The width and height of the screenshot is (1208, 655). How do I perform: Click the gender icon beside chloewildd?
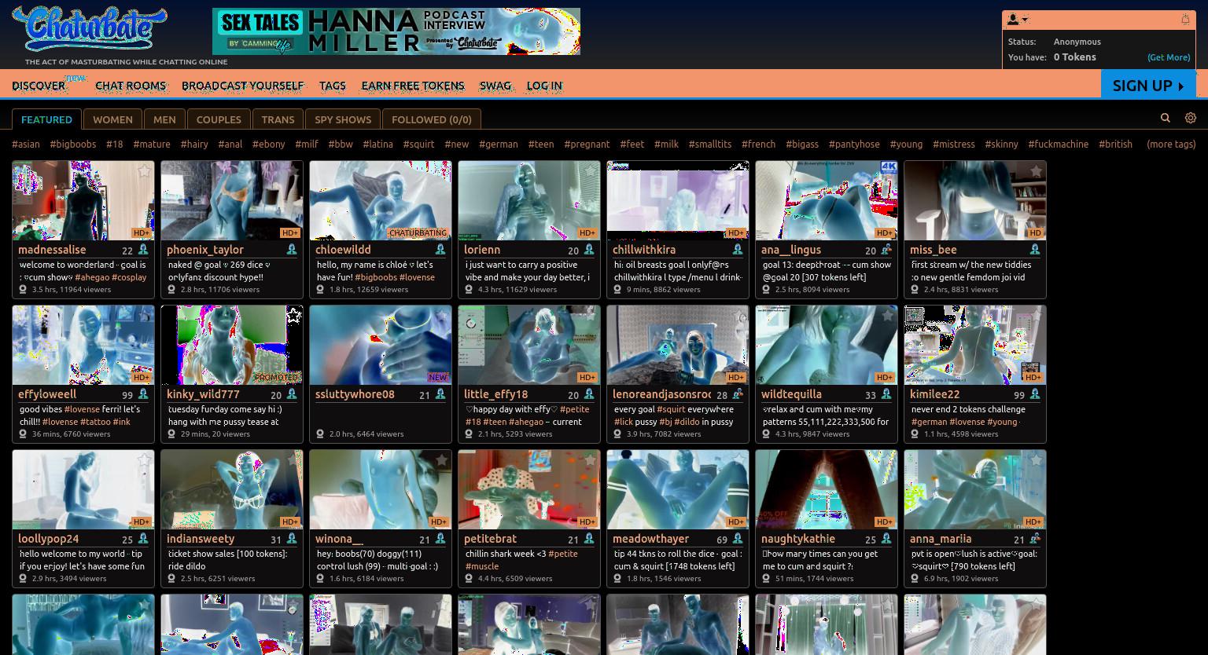tap(440, 250)
